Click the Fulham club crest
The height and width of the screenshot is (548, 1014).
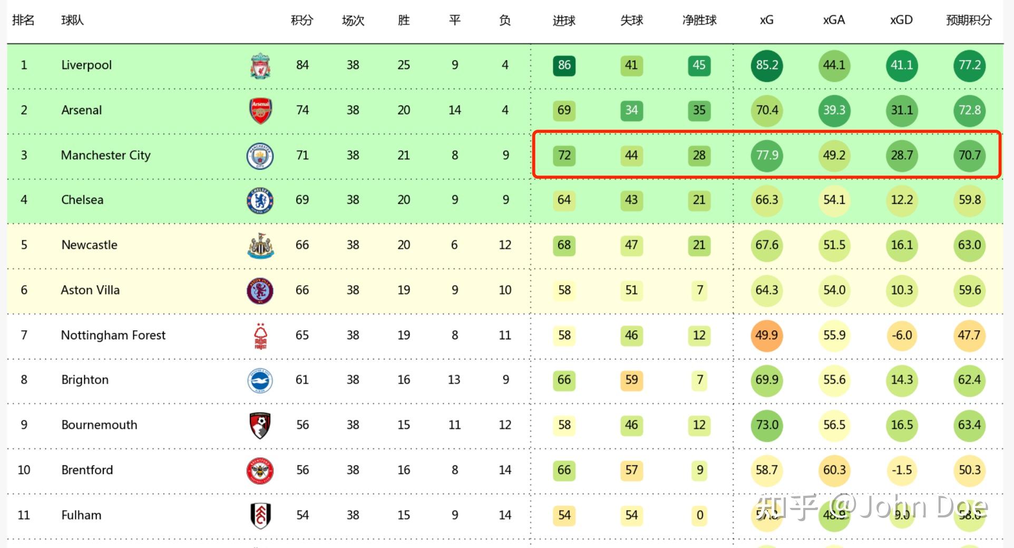coord(260,515)
